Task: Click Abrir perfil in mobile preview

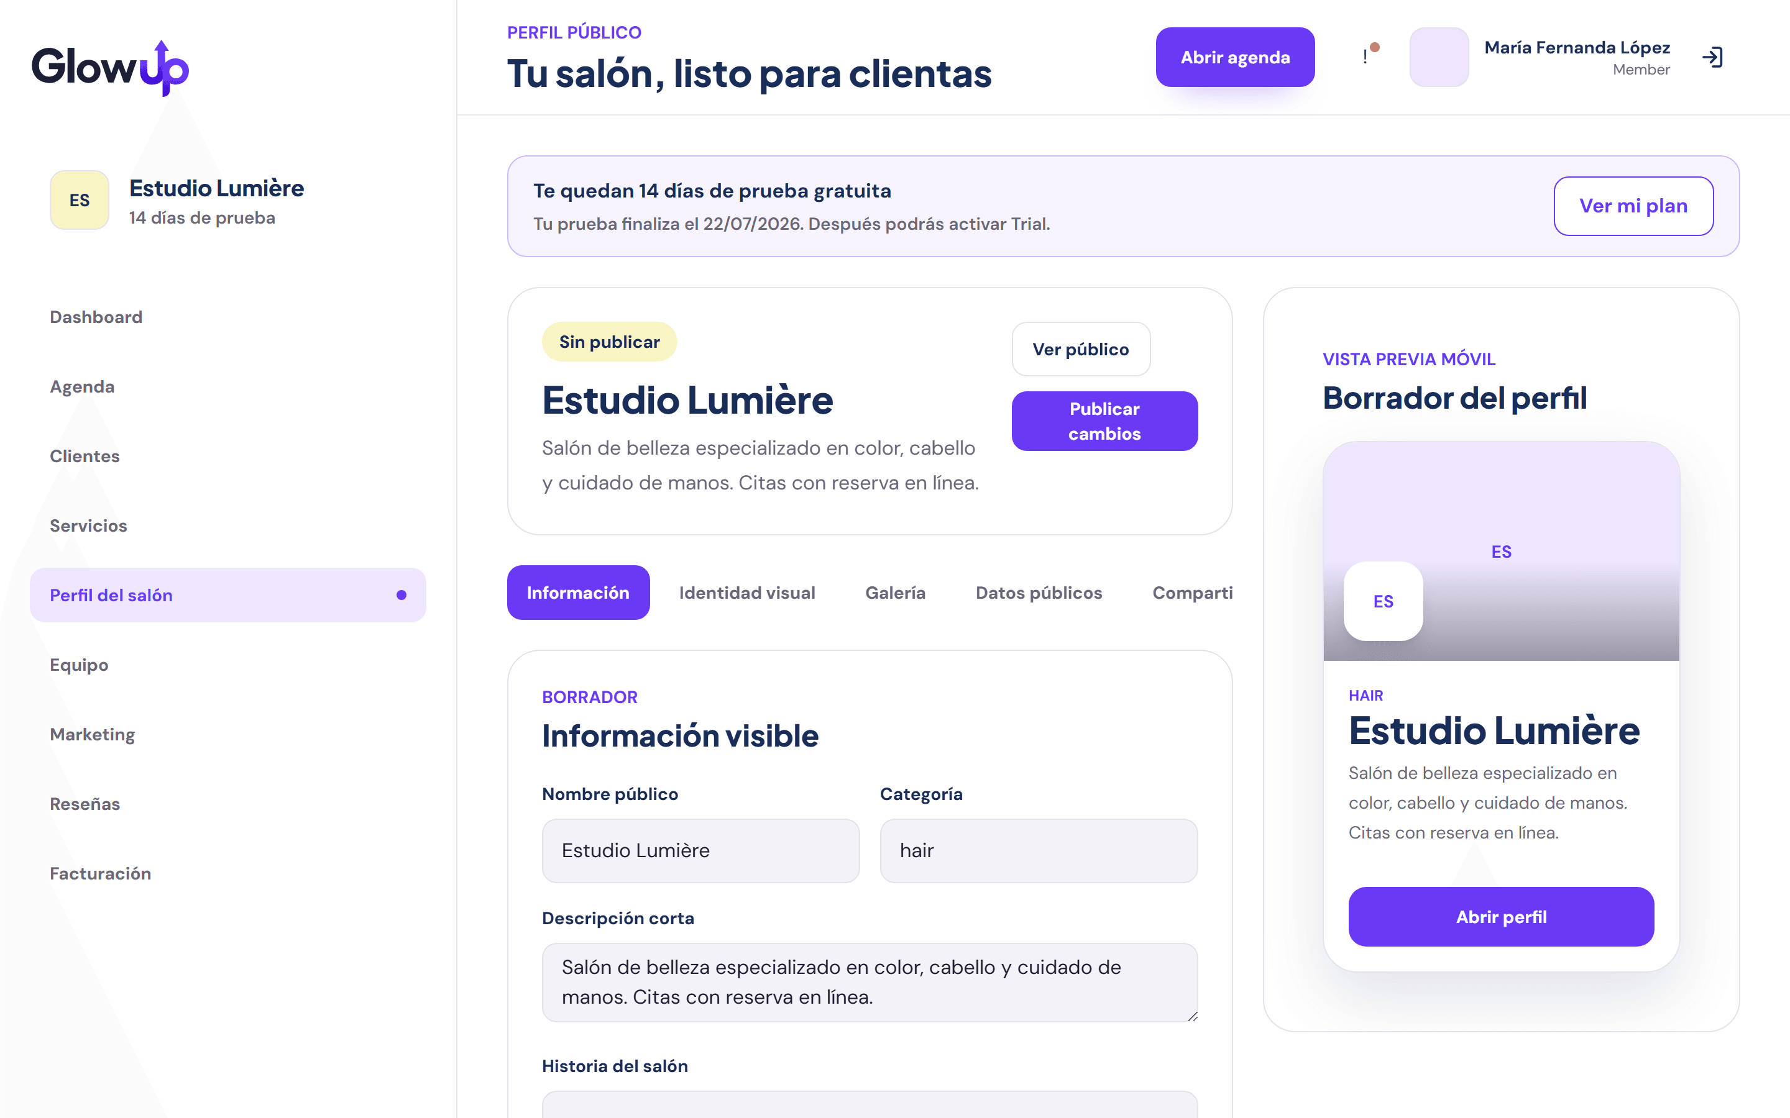Action: click(1501, 916)
